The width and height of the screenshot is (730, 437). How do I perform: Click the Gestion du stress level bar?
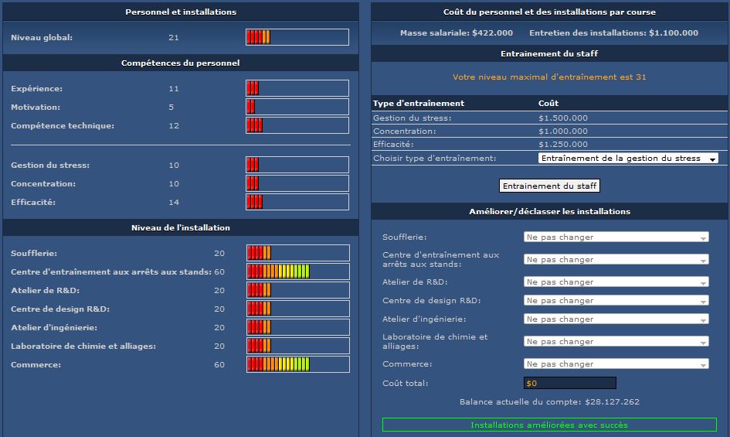pyautogui.click(x=297, y=165)
